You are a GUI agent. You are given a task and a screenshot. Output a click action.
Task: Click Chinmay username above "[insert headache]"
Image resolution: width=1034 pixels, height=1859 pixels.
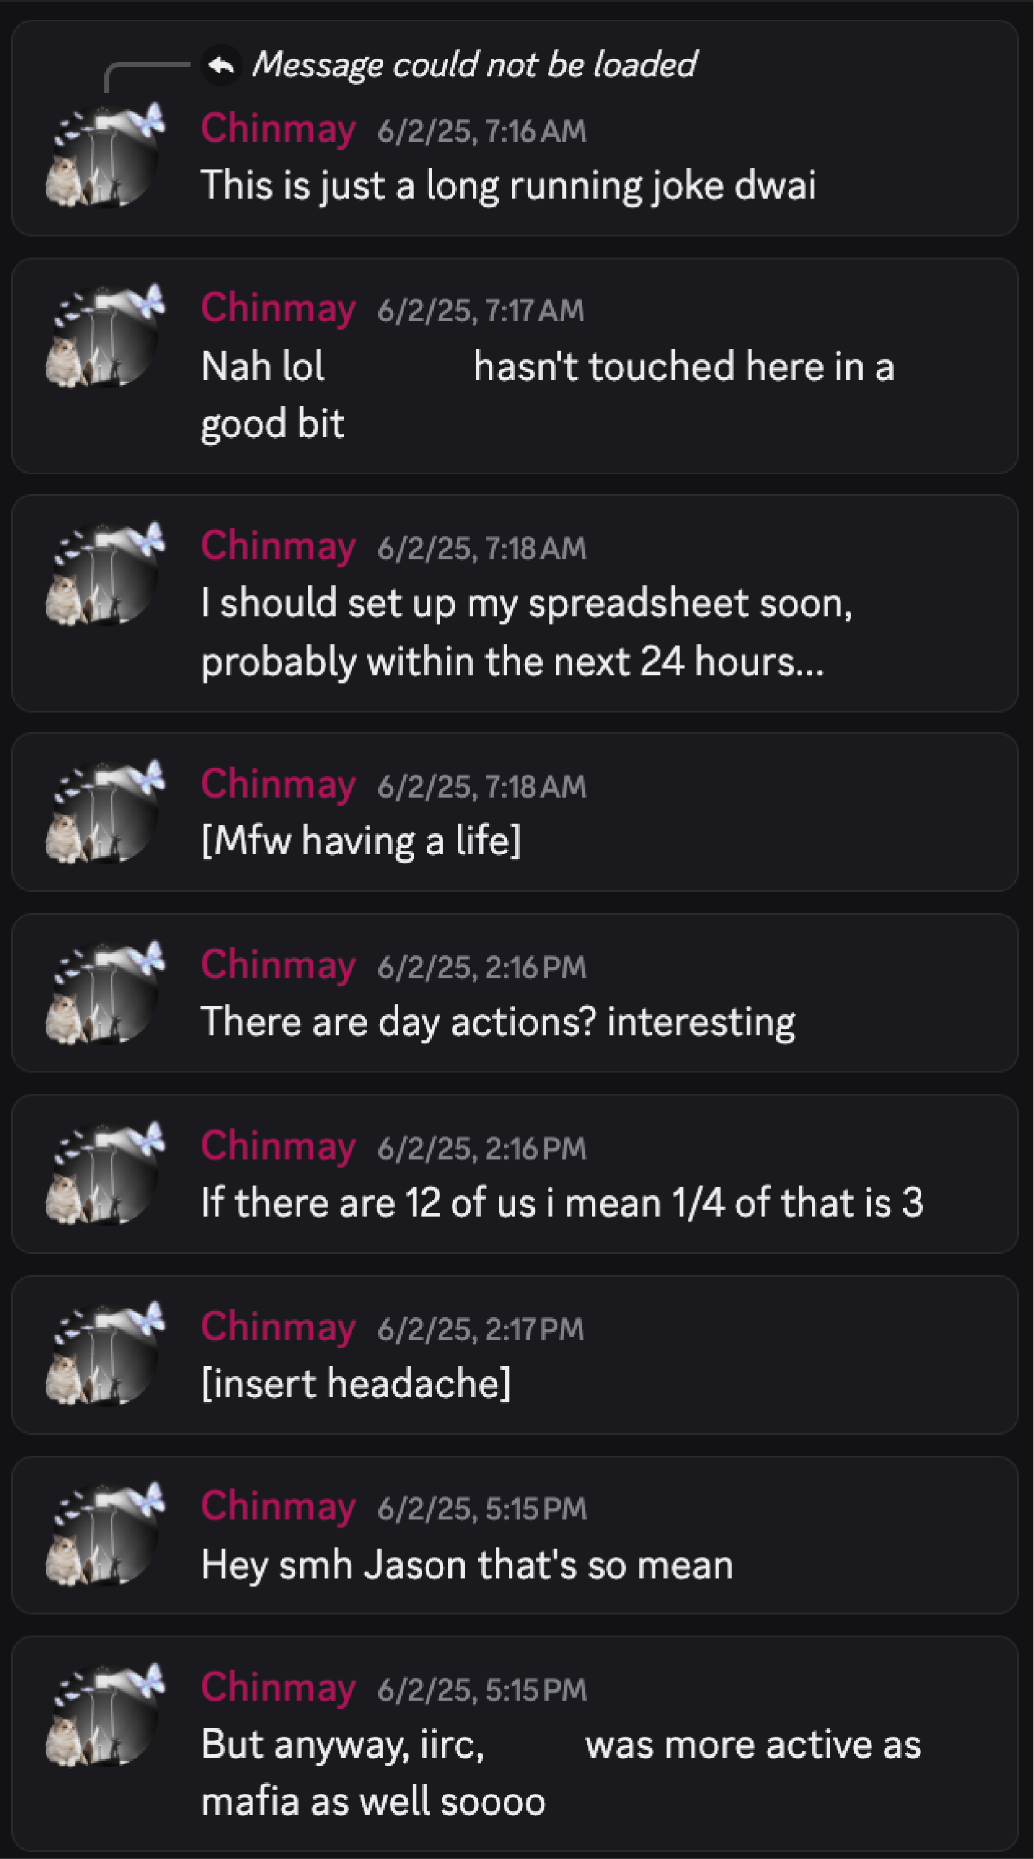(x=278, y=1326)
